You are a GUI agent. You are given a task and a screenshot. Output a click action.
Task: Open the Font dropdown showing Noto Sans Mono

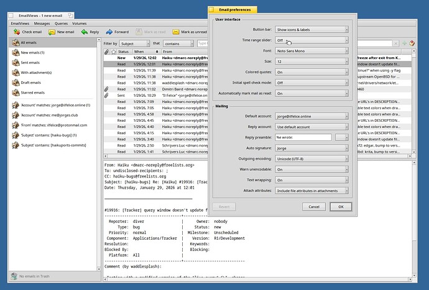tap(311, 51)
